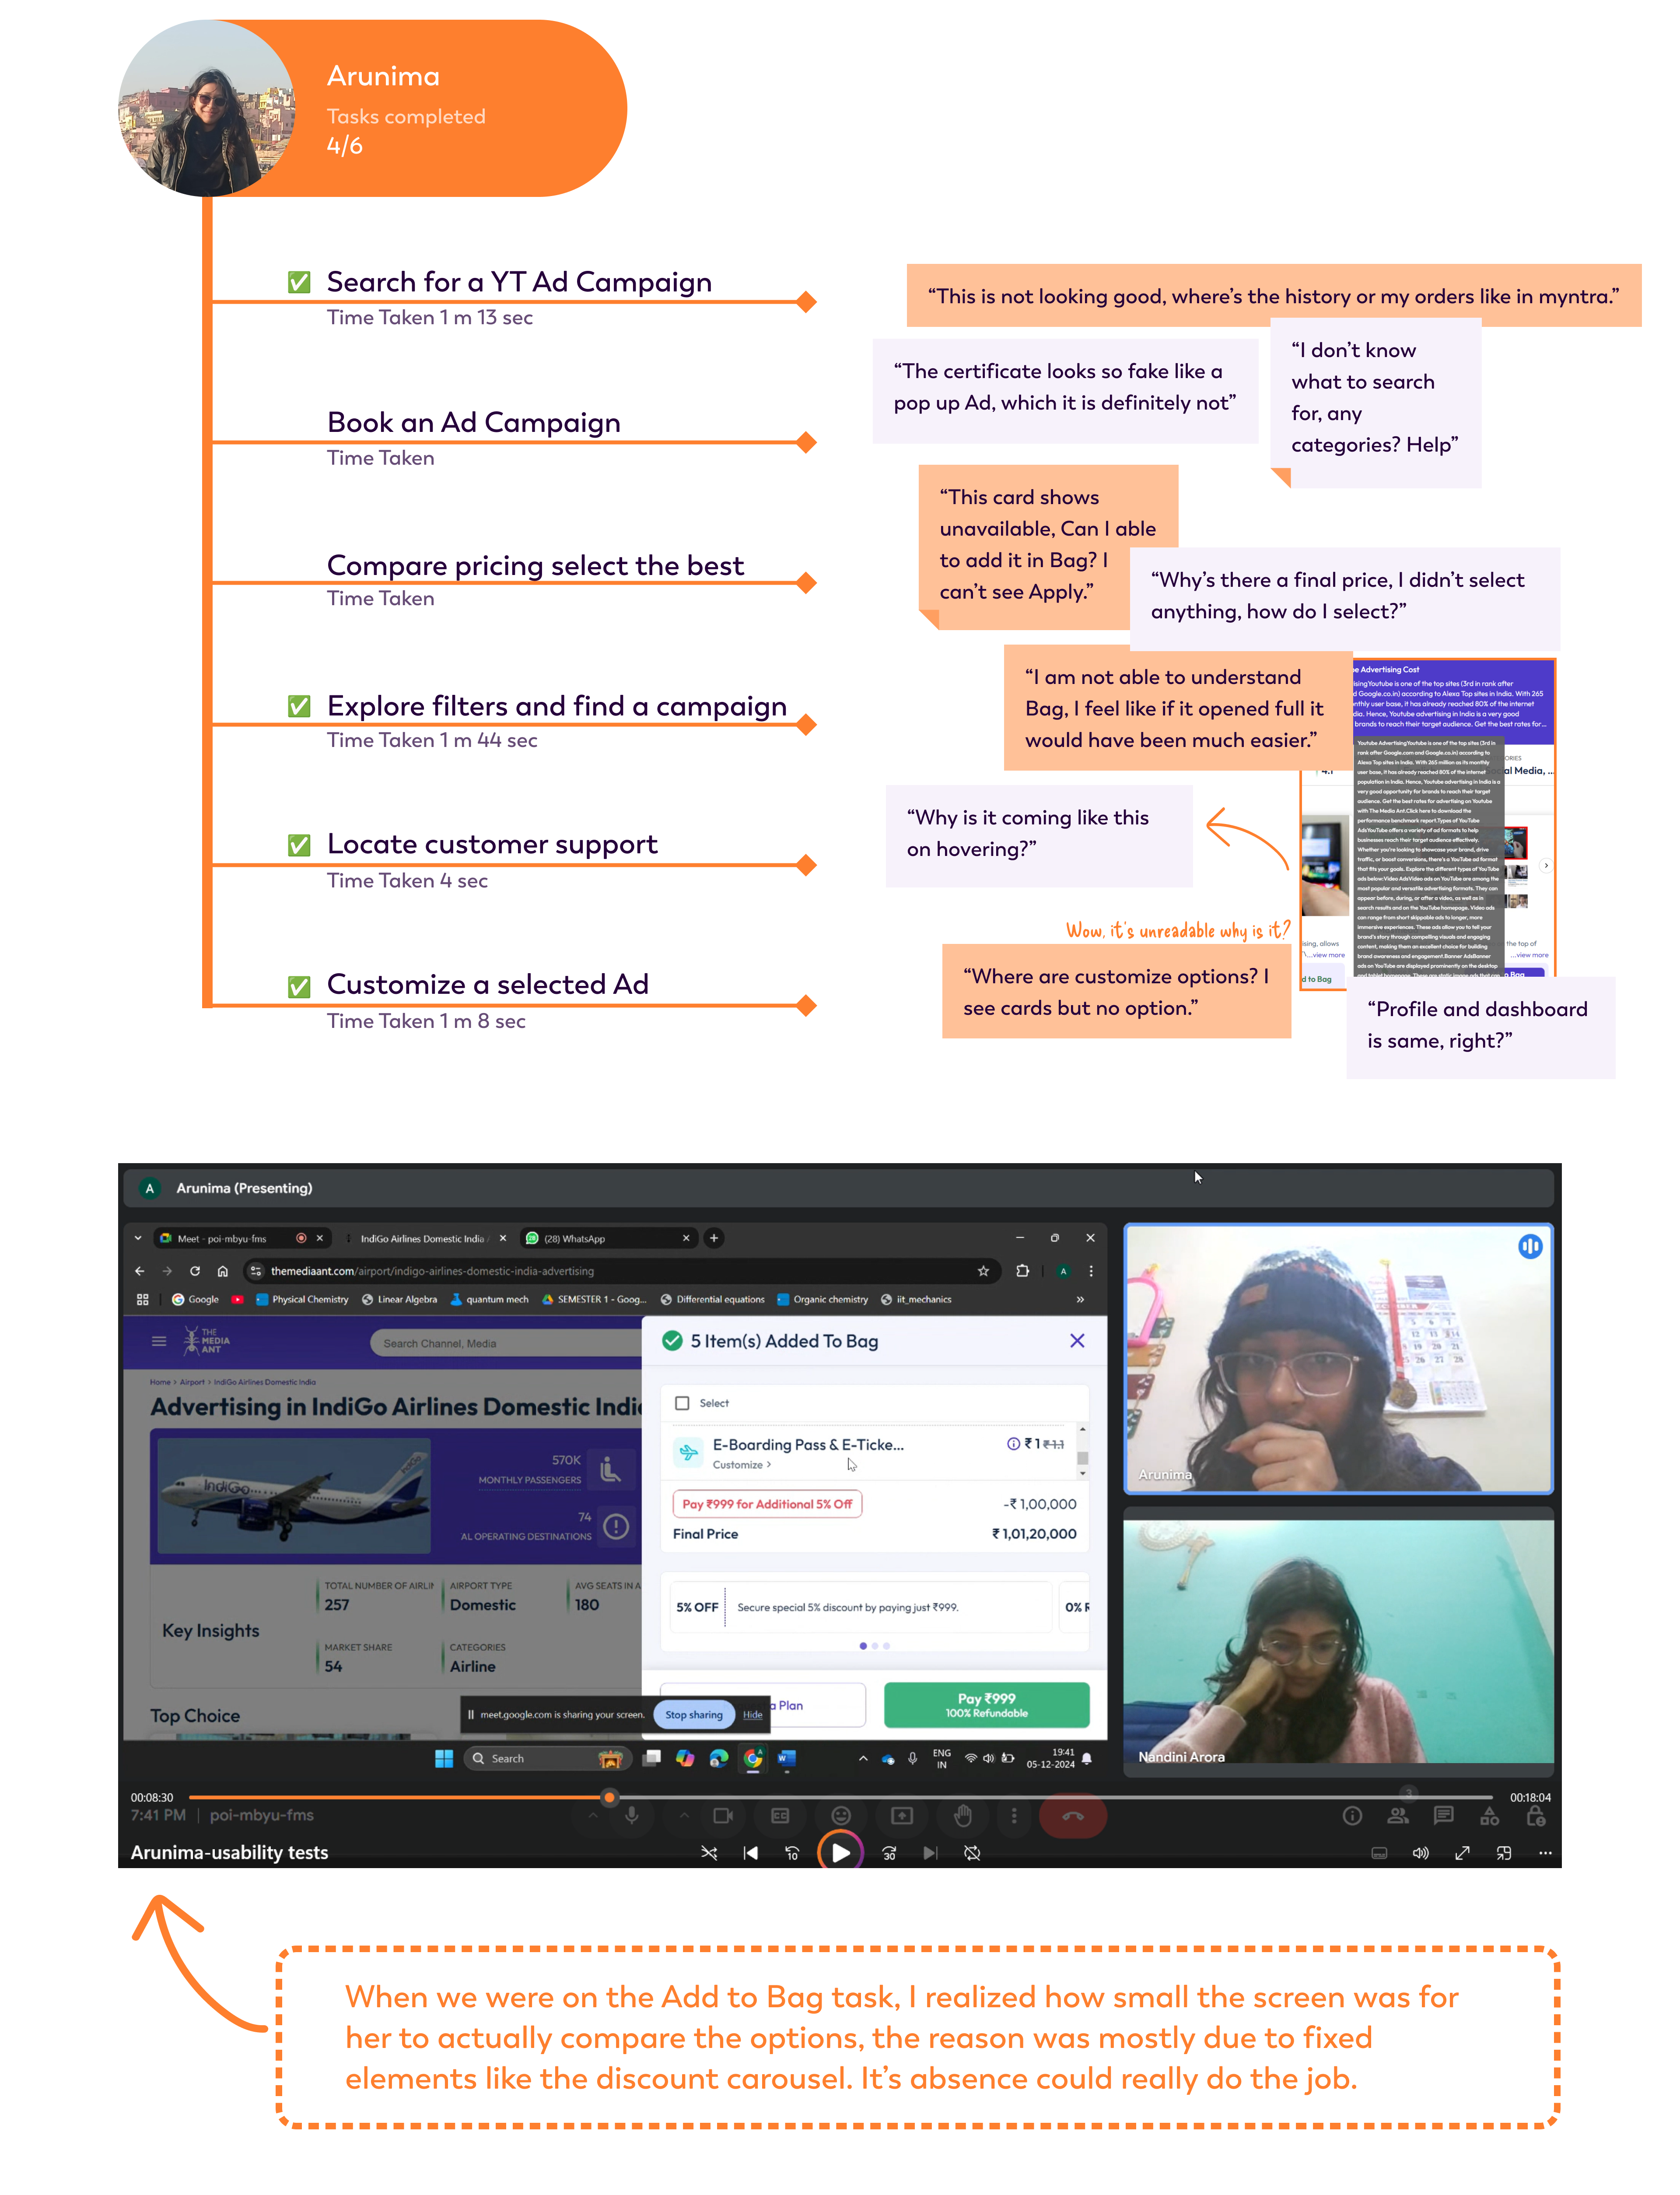Viewport: 1680px width, 2195px height.
Task: Toggle the Meet microphone button
Action: (x=632, y=1816)
